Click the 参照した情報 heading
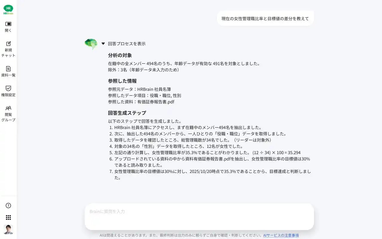This screenshot has width=382, height=239. (x=122, y=81)
